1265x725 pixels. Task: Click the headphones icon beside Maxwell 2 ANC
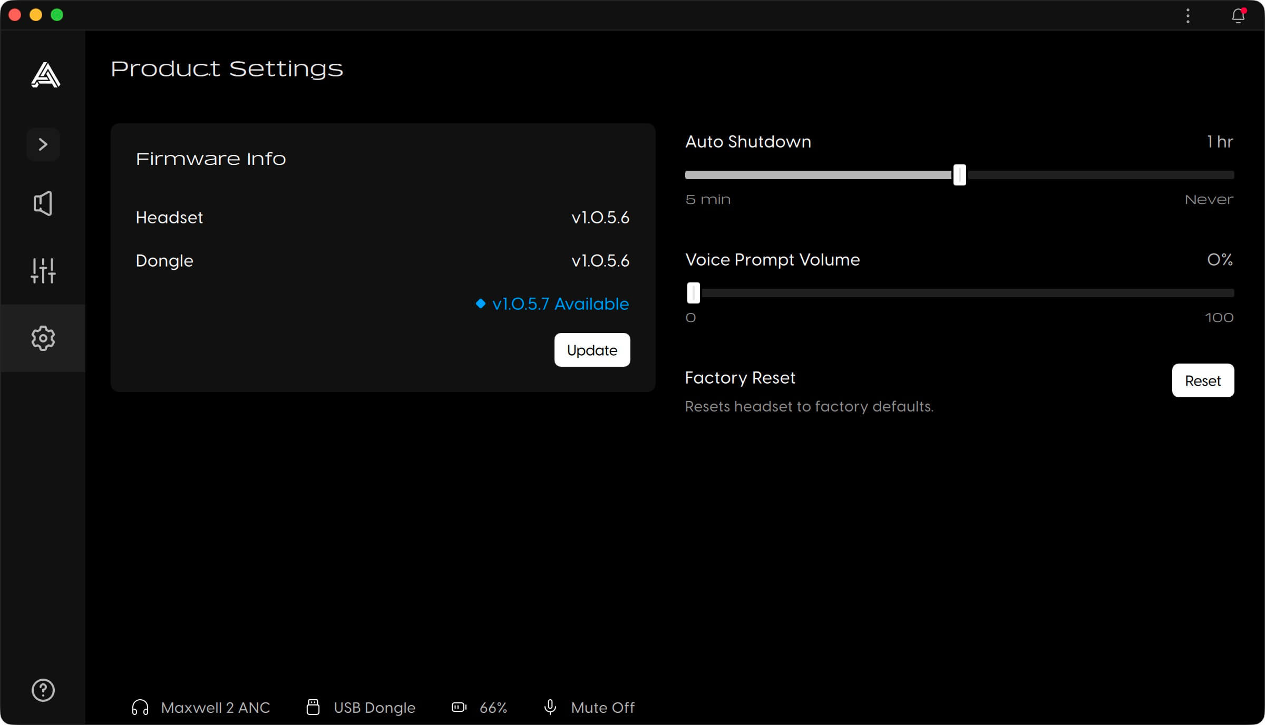pos(140,708)
